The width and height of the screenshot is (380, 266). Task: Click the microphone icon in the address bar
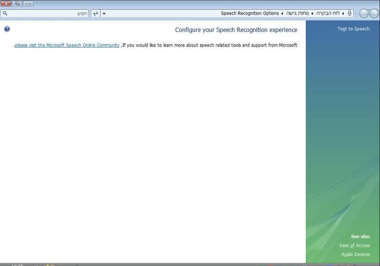tap(349, 13)
